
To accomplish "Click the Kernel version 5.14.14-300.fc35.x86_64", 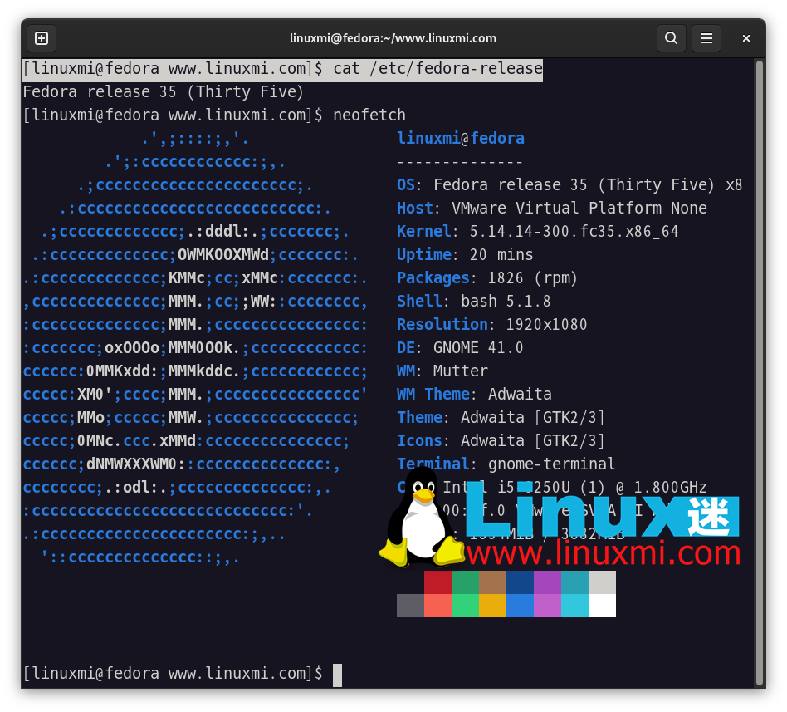I will 574,231.
